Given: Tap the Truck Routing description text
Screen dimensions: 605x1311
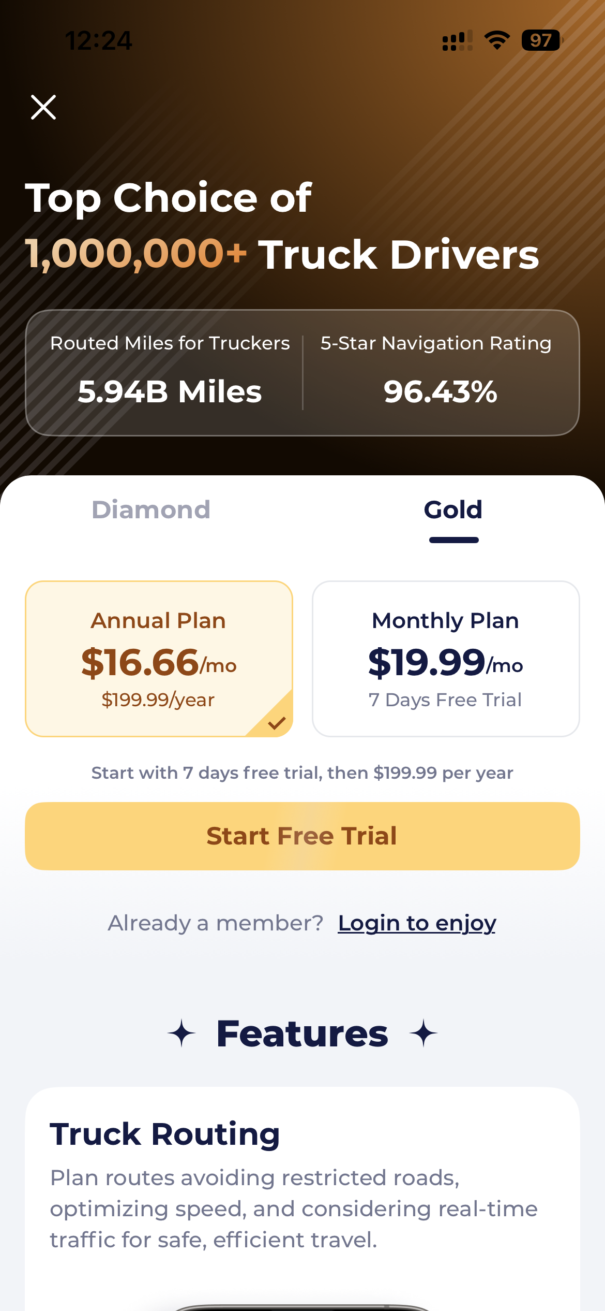Looking at the screenshot, I should (294, 1209).
